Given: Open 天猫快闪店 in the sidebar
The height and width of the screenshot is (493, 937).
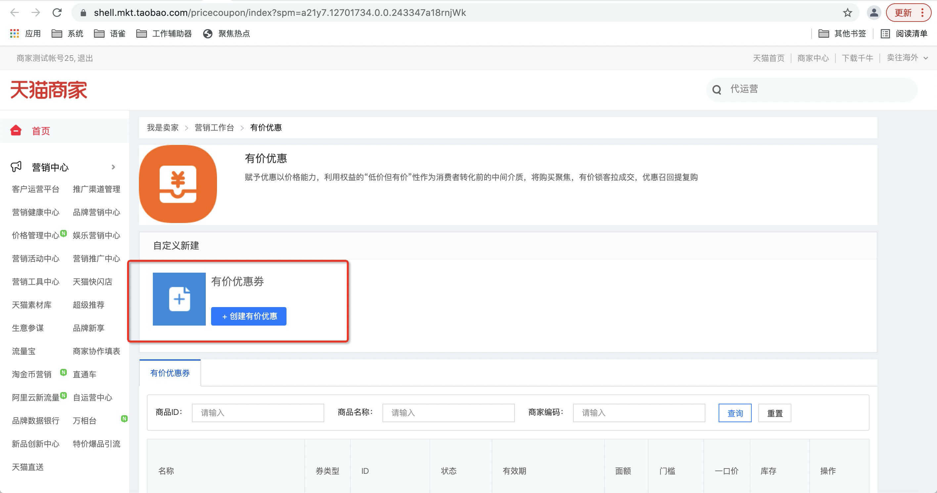Looking at the screenshot, I should [92, 282].
